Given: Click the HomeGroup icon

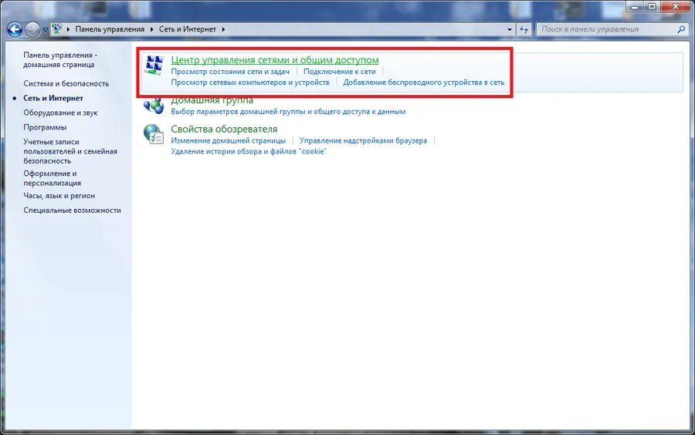Looking at the screenshot, I should pyautogui.click(x=154, y=106).
